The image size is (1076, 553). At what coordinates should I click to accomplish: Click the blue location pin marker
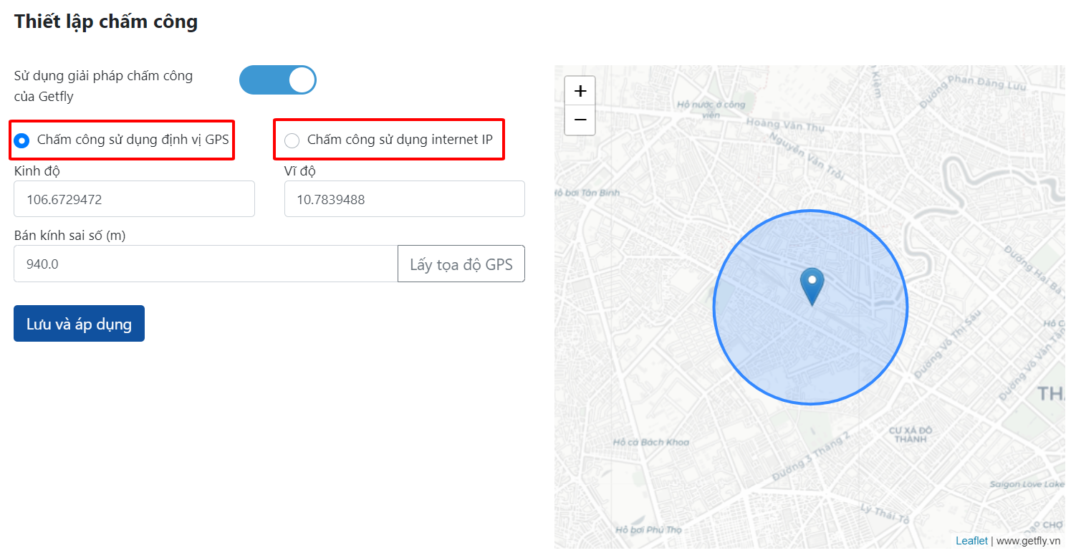[x=812, y=286]
